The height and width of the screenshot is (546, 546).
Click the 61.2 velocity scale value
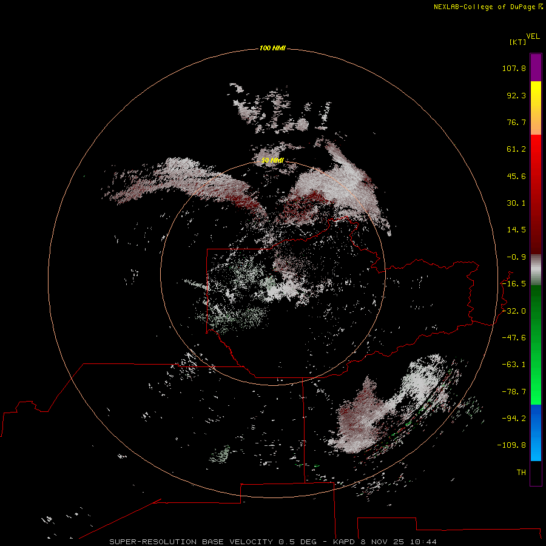pyautogui.click(x=516, y=149)
